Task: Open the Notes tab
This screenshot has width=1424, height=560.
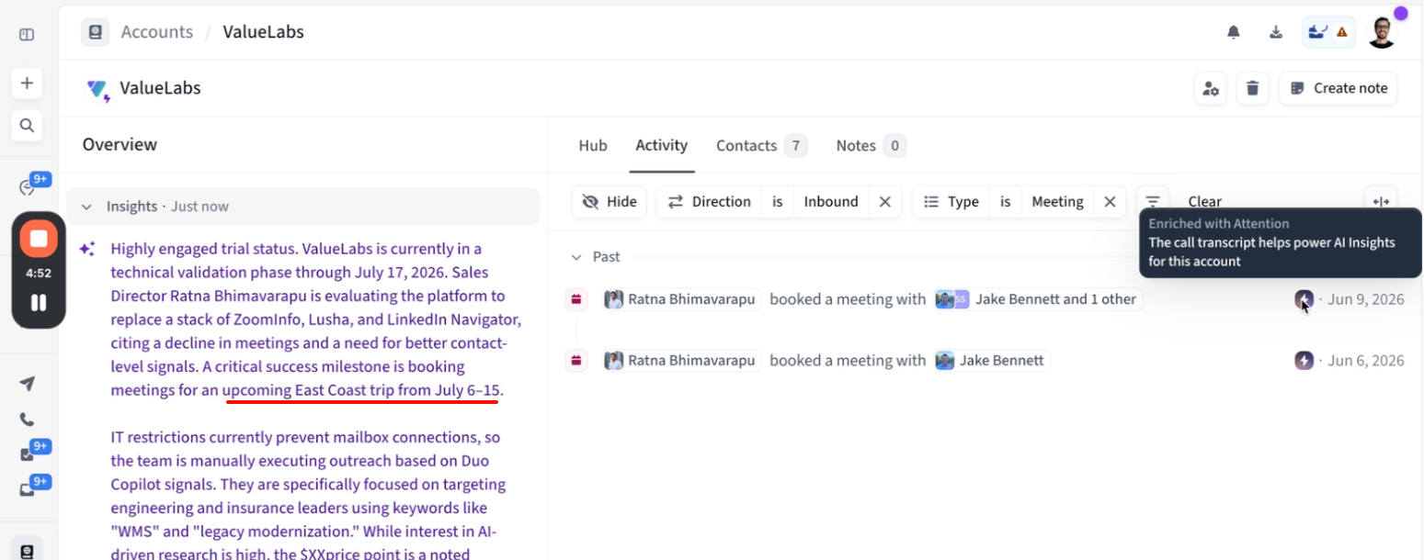Action: coord(871,145)
